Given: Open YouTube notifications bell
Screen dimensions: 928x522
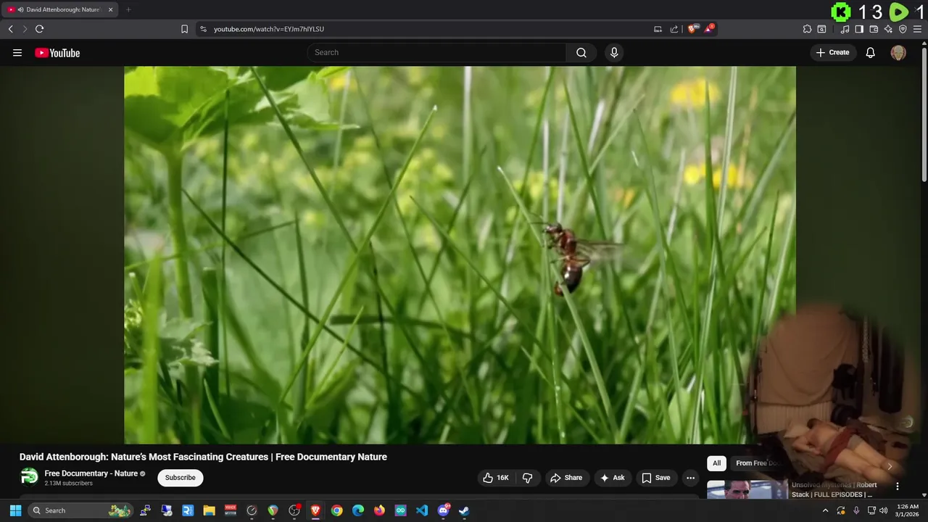Looking at the screenshot, I should [871, 53].
